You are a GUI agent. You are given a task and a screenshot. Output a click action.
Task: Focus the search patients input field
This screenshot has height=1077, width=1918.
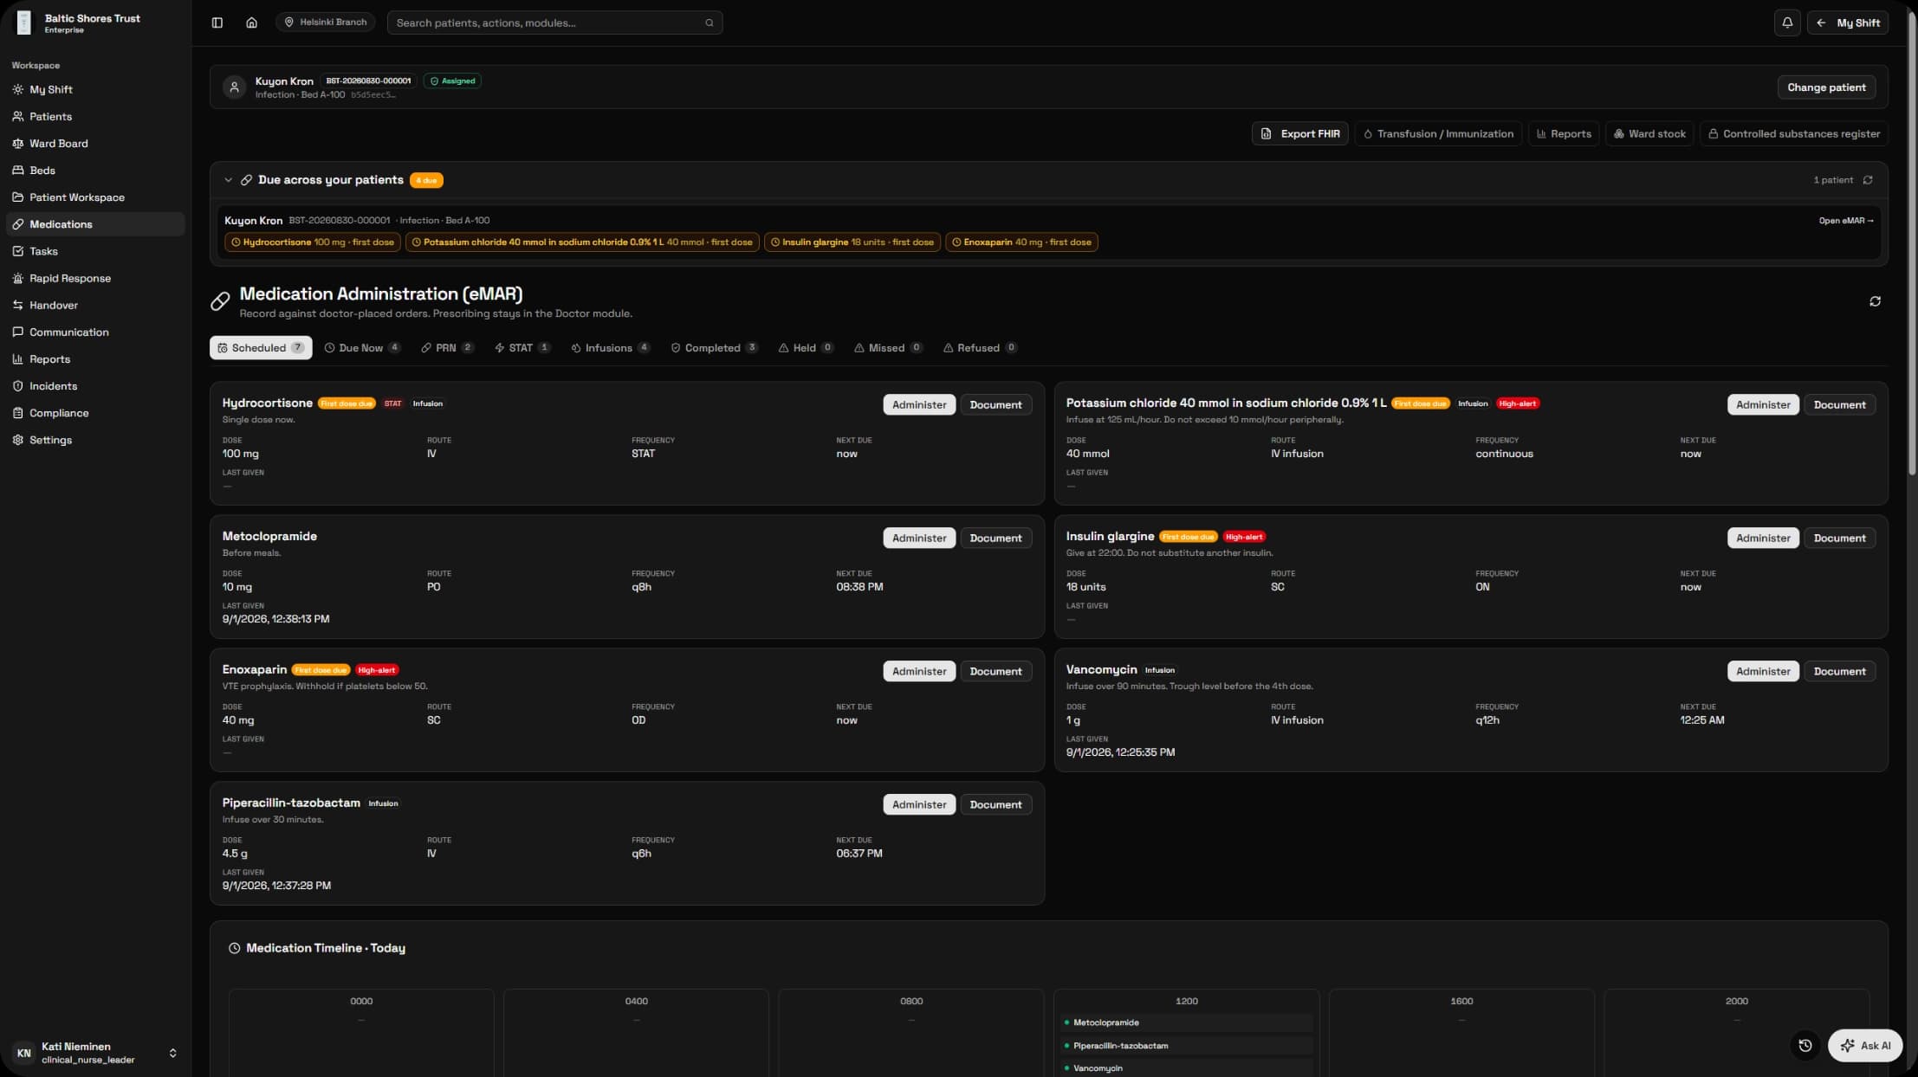(x=554, y=23)
